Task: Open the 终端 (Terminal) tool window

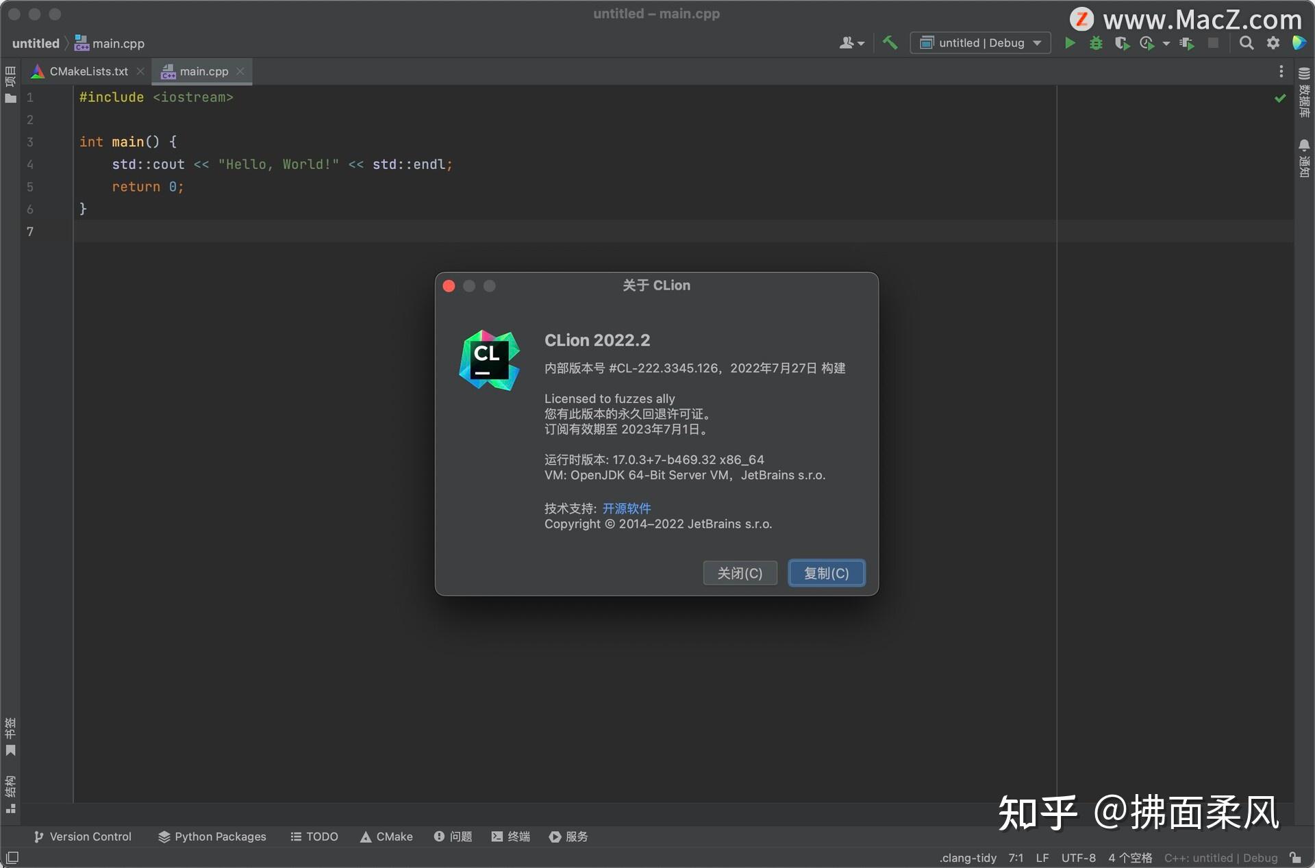Action: click(510, 837)
